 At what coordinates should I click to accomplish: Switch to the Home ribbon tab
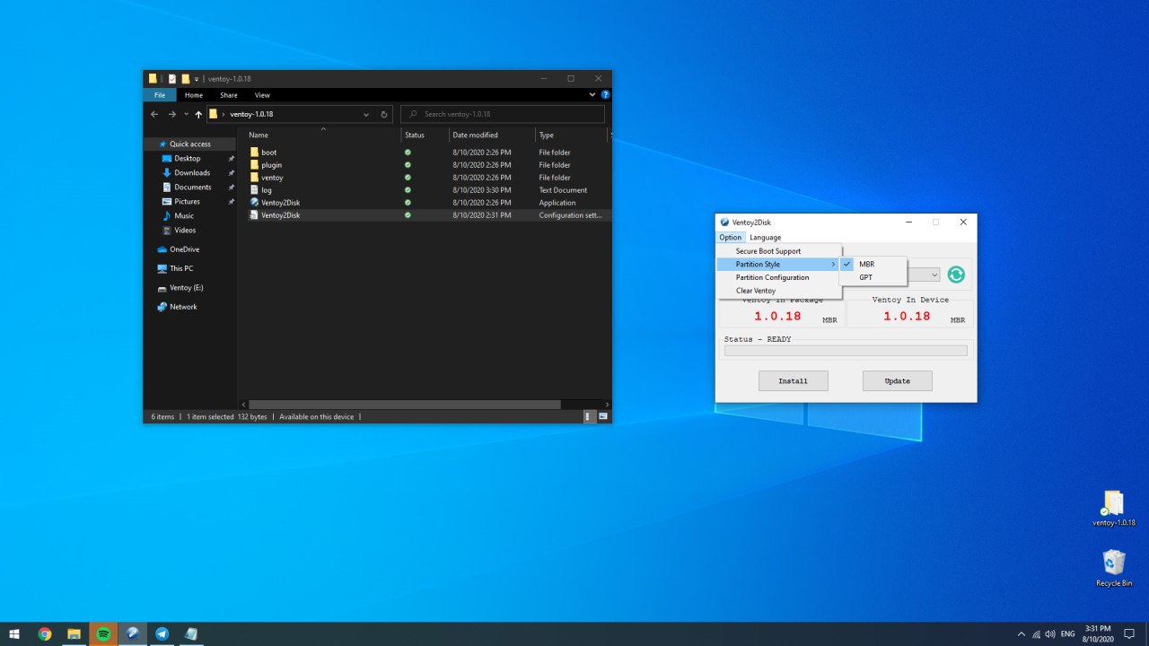click(194, 95)
